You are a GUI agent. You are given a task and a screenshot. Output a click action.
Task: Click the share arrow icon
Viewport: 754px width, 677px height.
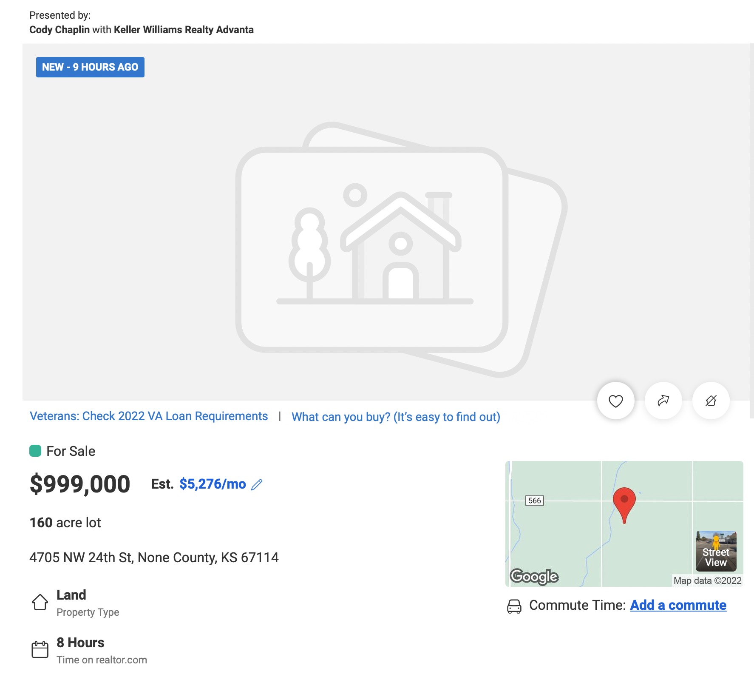pyautogui.click(x=663, y=401)
